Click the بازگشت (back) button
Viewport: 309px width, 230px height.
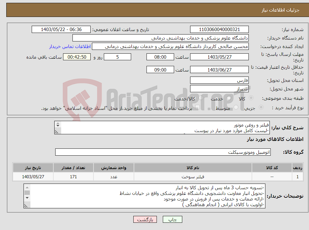145,219
